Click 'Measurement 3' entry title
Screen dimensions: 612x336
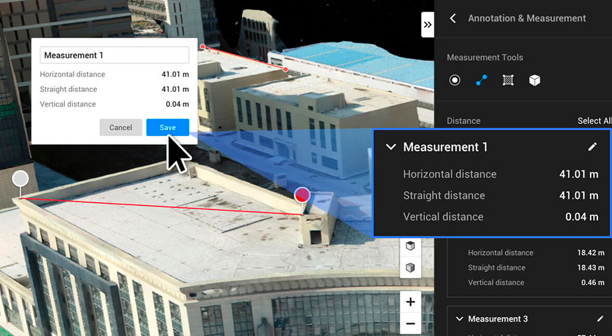point(498,319)
